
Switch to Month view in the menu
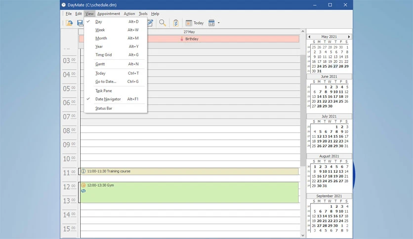click(116, 38)
